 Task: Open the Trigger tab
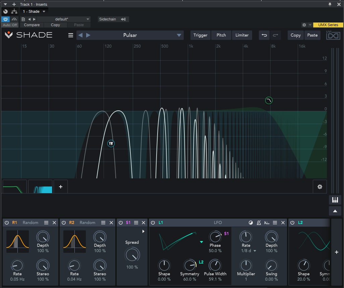[x=200, y=35]
